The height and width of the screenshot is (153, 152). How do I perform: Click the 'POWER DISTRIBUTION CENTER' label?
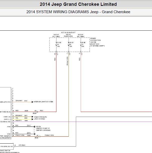coord(96,40)
